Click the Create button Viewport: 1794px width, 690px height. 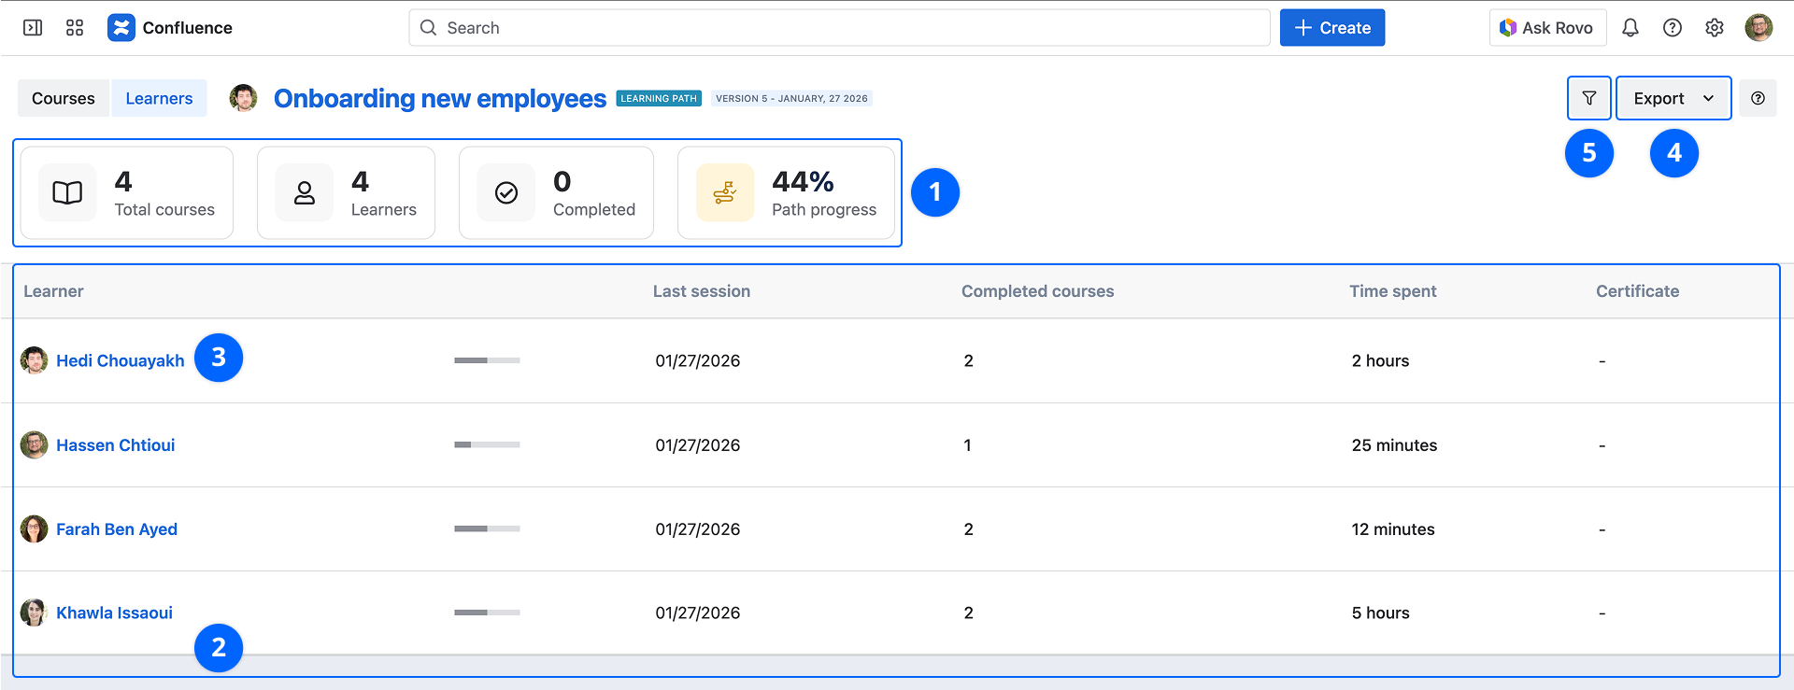point(1331,28)
